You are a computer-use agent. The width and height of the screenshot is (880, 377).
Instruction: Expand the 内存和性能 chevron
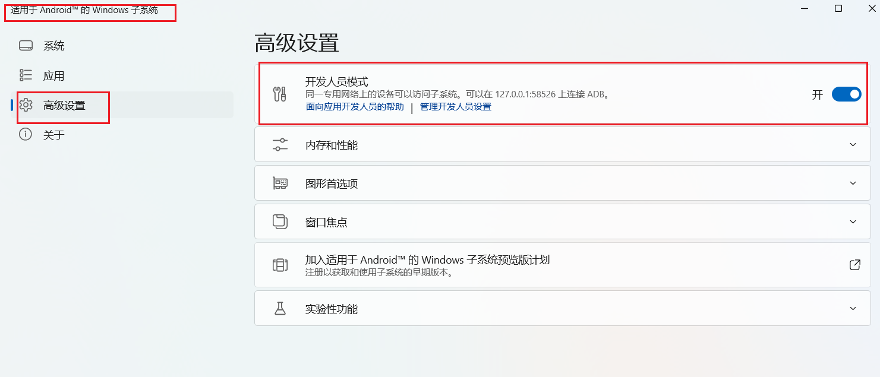853,145
